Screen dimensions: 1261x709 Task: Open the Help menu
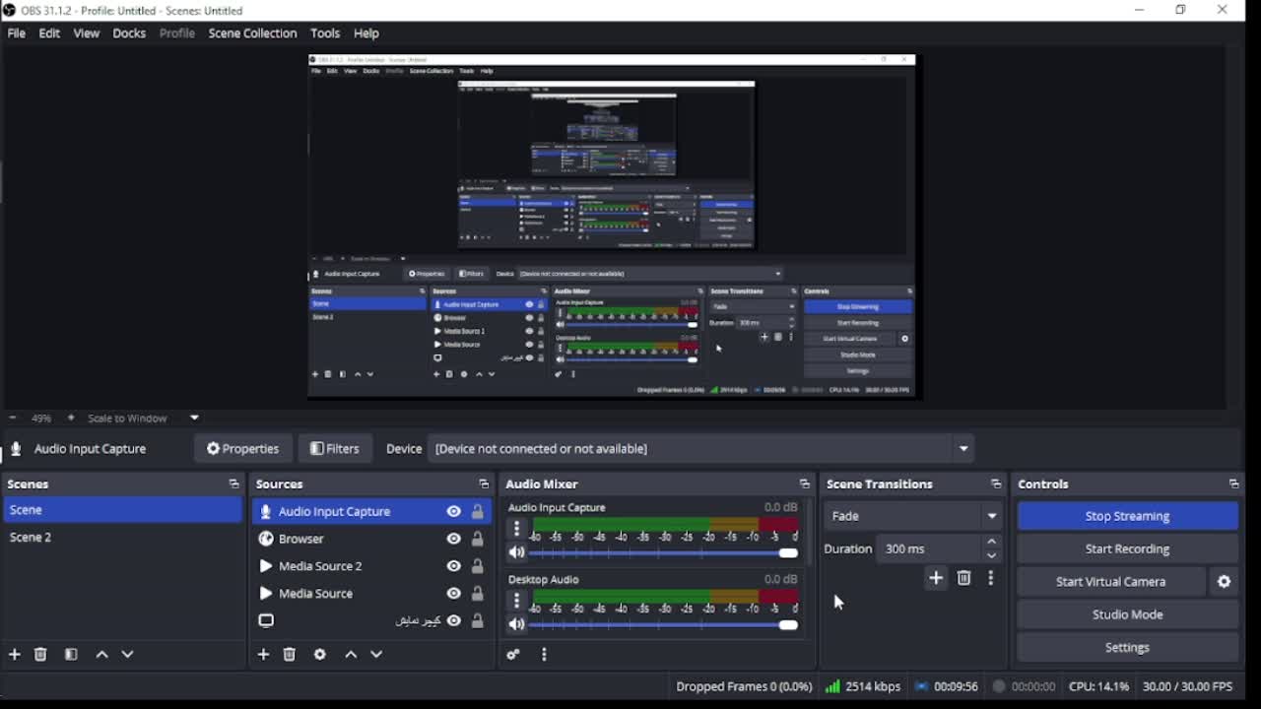366,33
